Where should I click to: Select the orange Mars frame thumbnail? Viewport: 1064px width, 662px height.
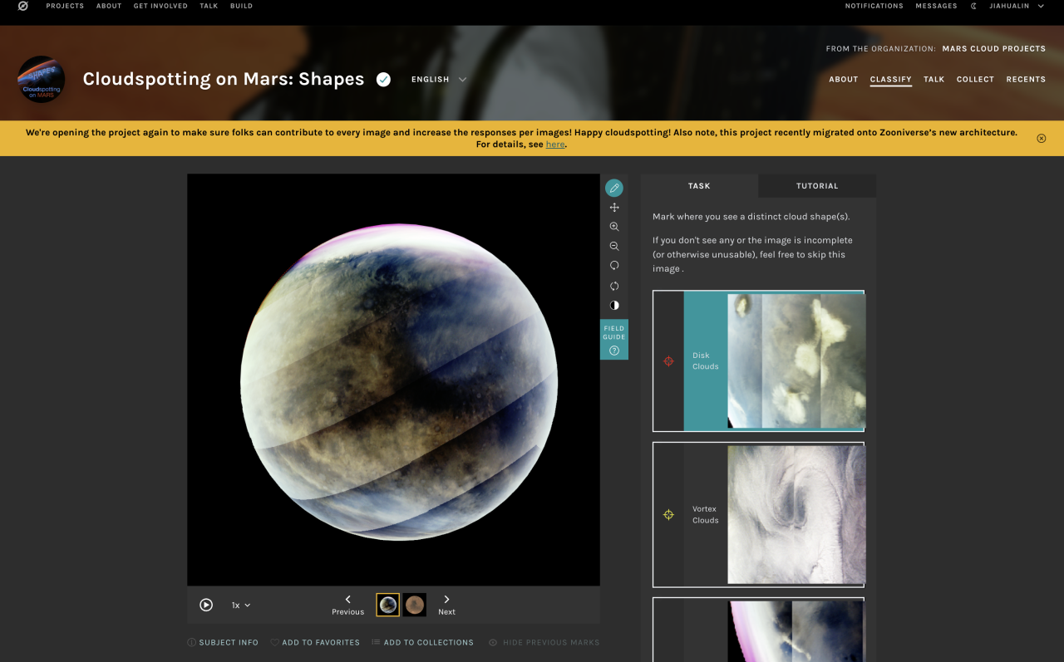pos(415,605)
